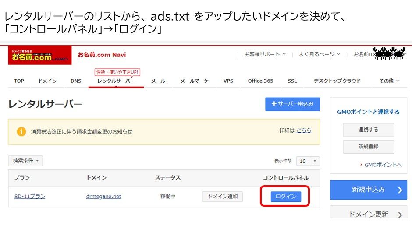Open the SD-11プラン link

click(x=30, y=196)
